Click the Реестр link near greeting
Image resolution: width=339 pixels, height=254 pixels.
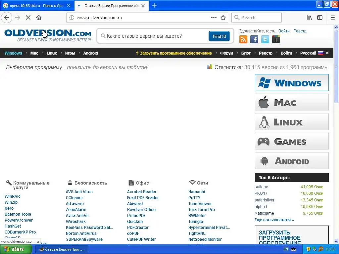[x=300, y=31]
